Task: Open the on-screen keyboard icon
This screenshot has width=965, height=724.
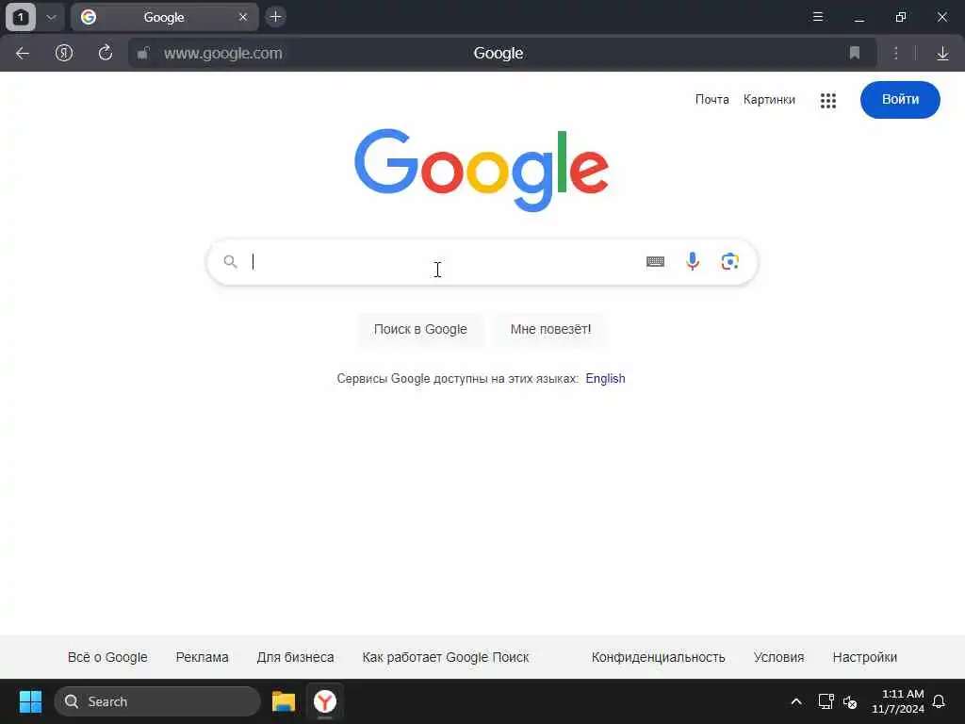Action: tap(656, 262)
